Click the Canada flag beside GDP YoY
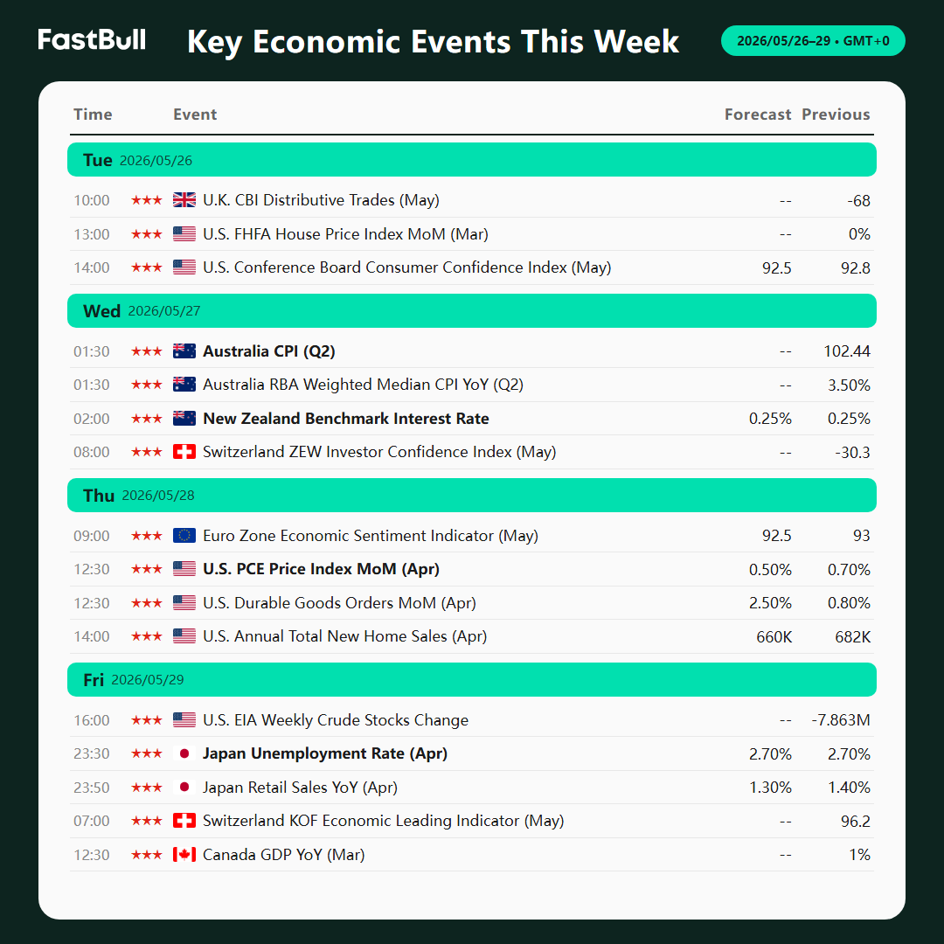Screen dimensions: 944x944 click(x=184, y=854)
